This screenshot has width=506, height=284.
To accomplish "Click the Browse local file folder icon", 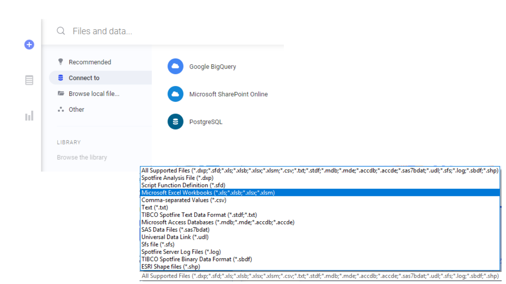I will pos(60,93).
